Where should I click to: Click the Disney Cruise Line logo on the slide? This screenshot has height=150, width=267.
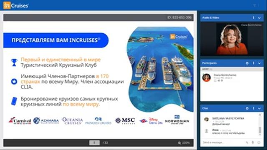151,121
